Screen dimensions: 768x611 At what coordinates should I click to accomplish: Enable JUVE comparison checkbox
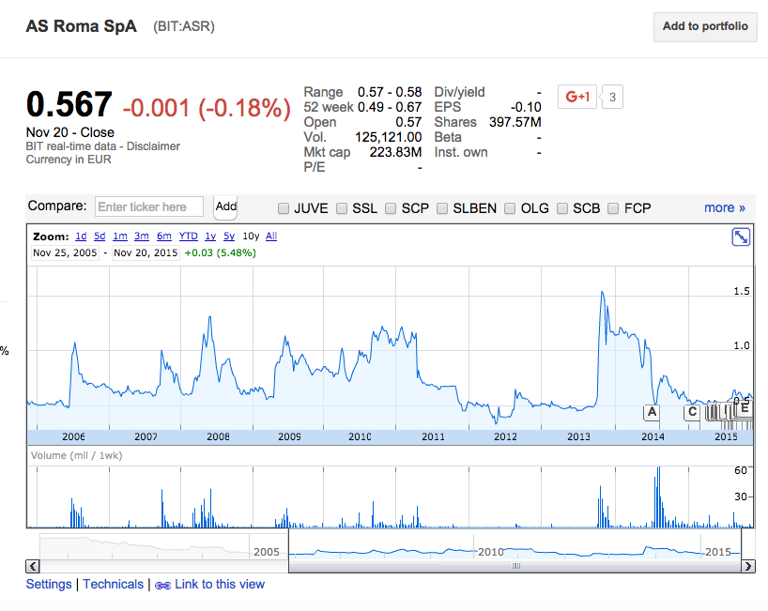pos(284,208)
